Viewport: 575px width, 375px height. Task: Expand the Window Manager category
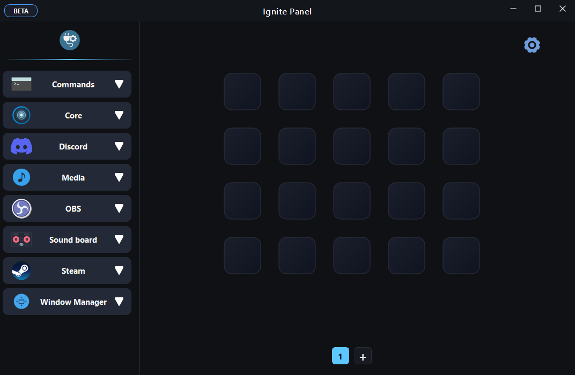coord(119,302)
